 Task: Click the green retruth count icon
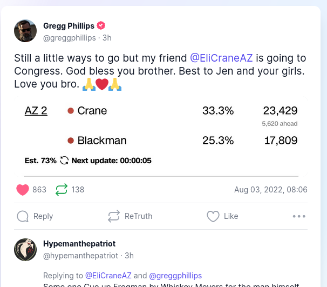click(x=62, y=190)
